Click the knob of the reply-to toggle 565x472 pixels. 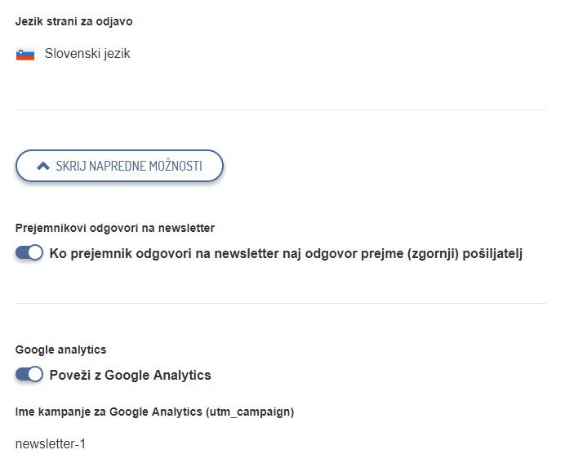pos(35,253)
